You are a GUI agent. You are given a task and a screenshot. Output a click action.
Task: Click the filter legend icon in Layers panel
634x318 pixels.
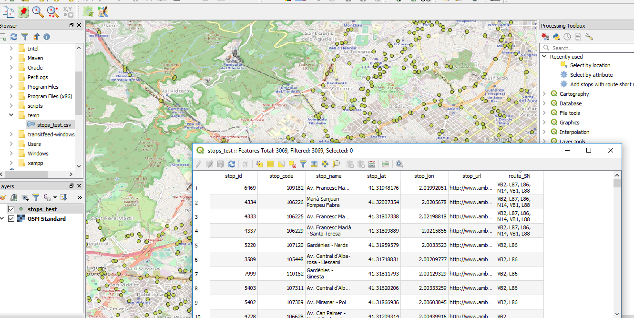(x=36, y=197)
